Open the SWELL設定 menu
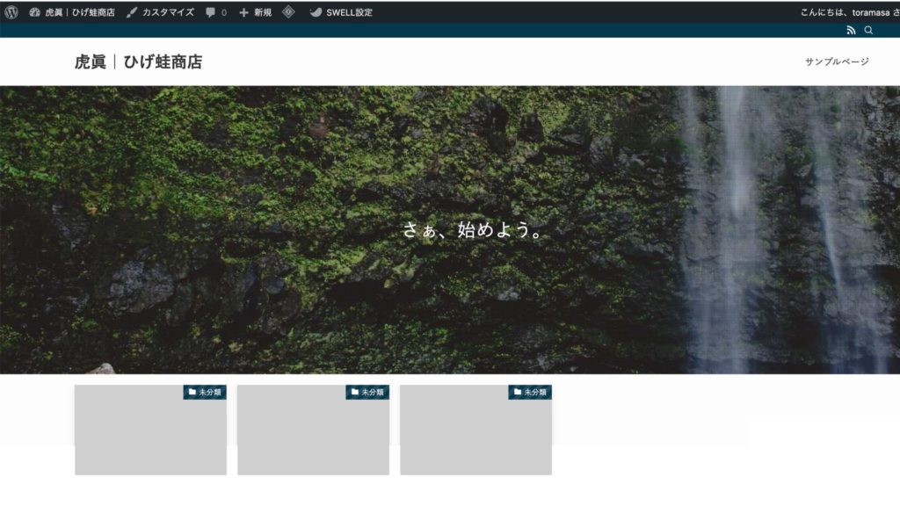Viewport: 900px width, 506px height. (x=341, y=12)
